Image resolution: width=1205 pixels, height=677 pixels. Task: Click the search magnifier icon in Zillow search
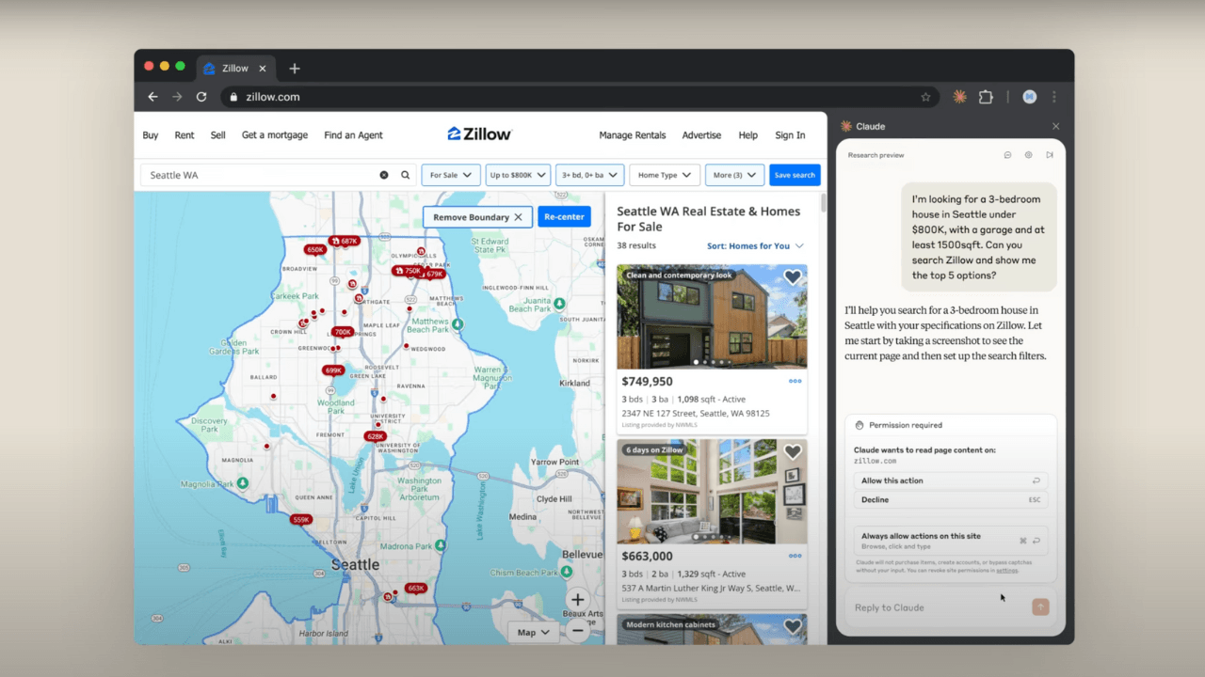coord(406,175)
